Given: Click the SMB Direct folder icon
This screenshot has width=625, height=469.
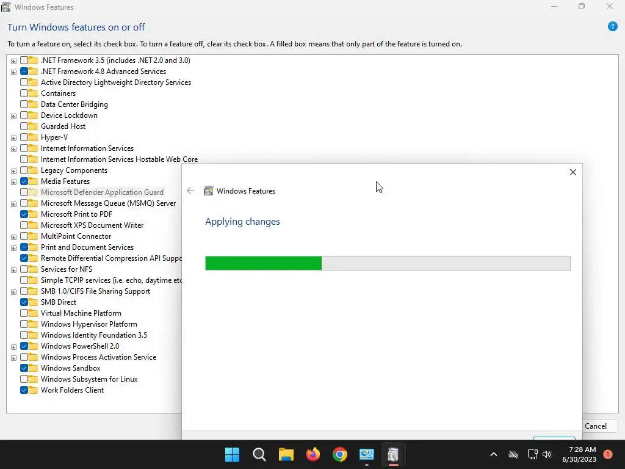Looking at the screenshot, I should click(x=34, y=302).
